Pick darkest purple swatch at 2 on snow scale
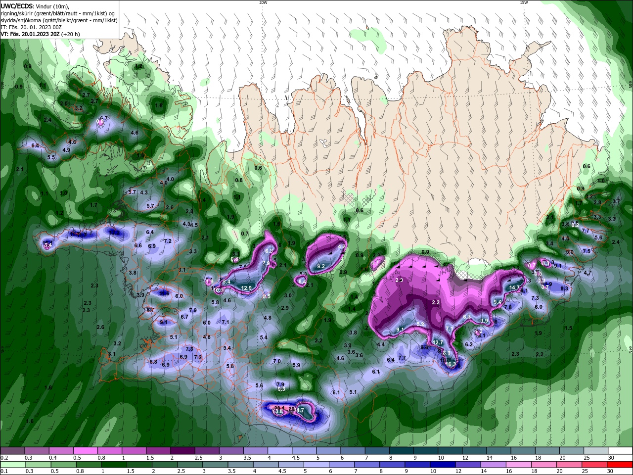The image size is (633, 475). pyautogui.click(x=182, y=451)
